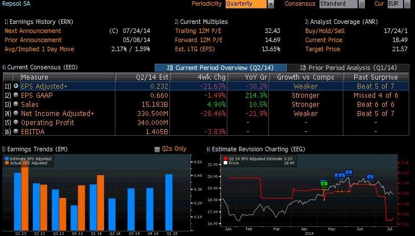Click the 15.183B Sales estimate value

coord(155,104)
